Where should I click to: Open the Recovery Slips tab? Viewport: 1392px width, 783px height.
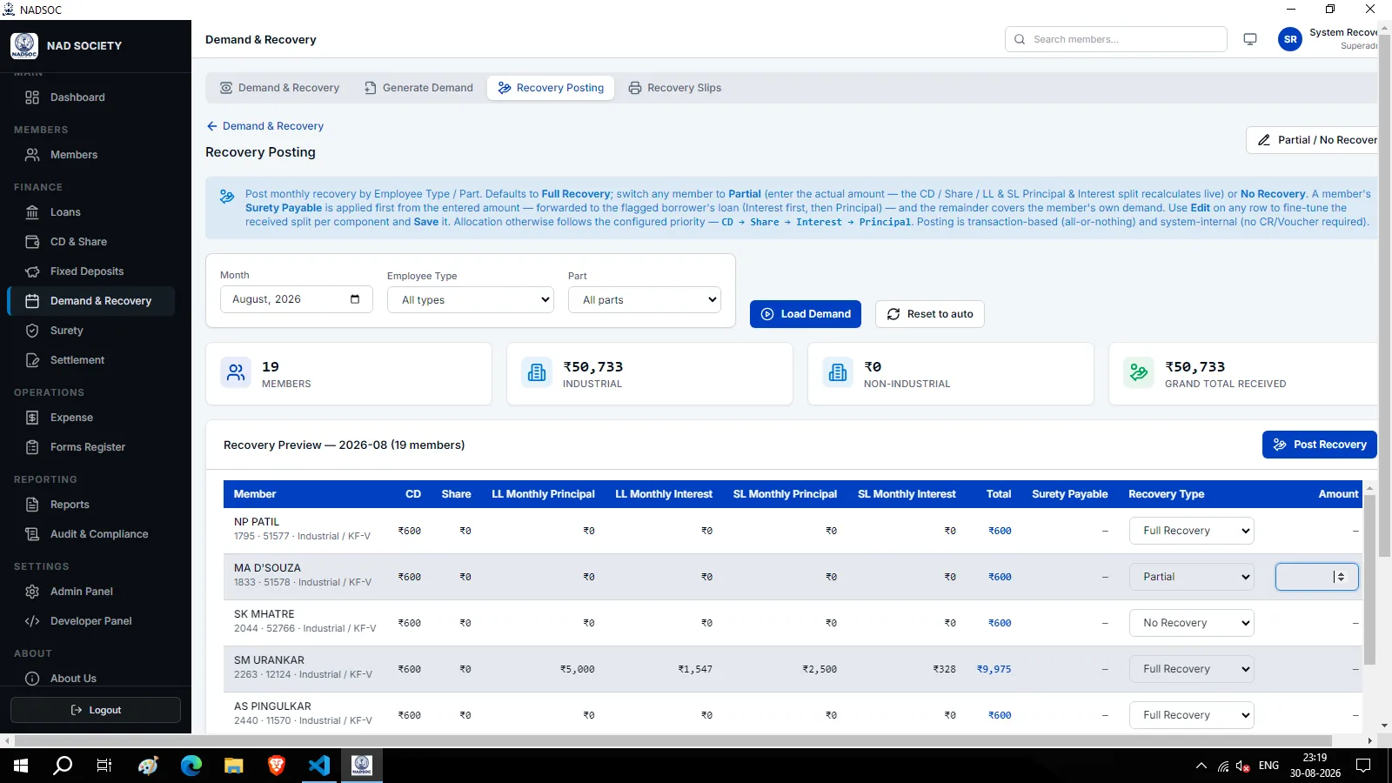(675, 88)
